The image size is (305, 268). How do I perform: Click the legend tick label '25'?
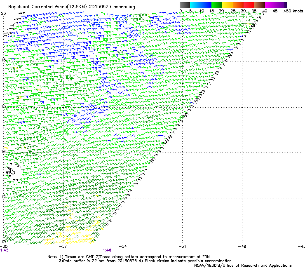pos(233,11)
